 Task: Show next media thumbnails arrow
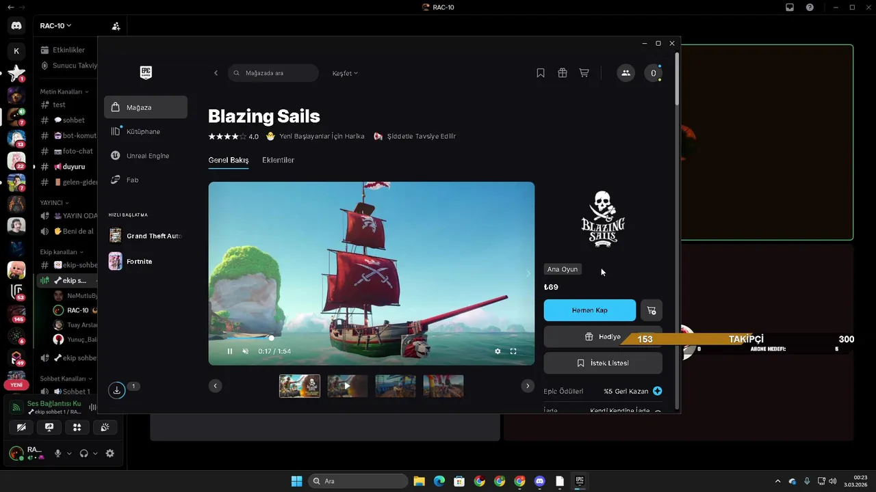coord(527,386)
